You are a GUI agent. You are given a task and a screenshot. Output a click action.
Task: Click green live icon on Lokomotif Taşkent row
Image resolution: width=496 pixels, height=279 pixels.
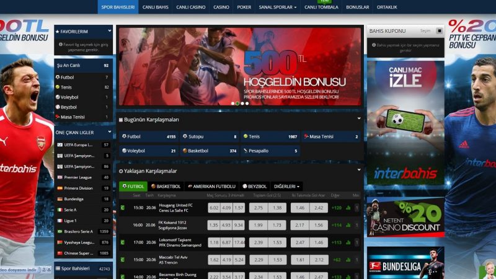(122, 242)
